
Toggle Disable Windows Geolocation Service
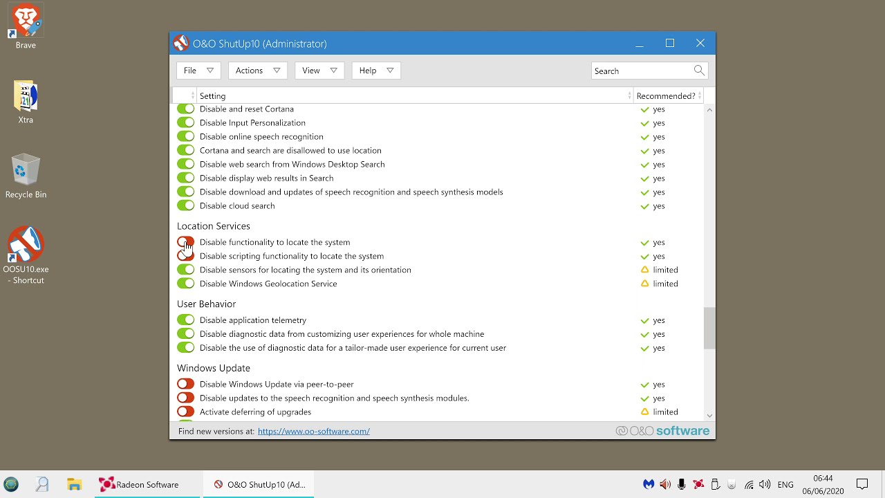tap(185, 284)
